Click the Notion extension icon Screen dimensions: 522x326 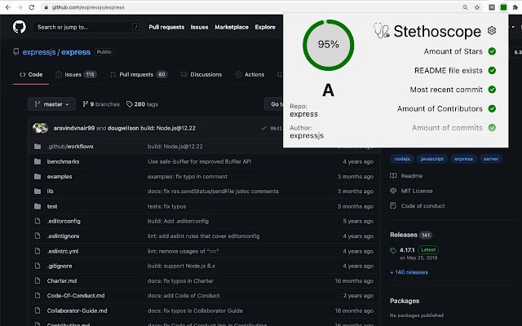tap(492, 7)
